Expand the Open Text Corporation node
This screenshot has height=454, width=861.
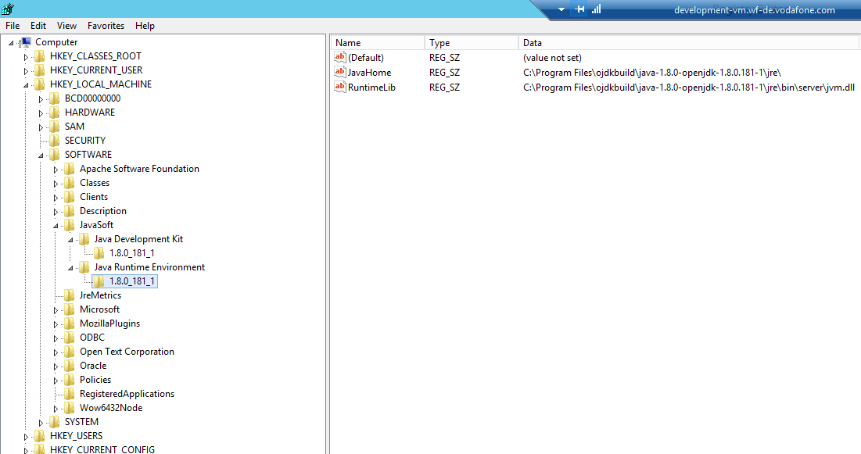56,352
